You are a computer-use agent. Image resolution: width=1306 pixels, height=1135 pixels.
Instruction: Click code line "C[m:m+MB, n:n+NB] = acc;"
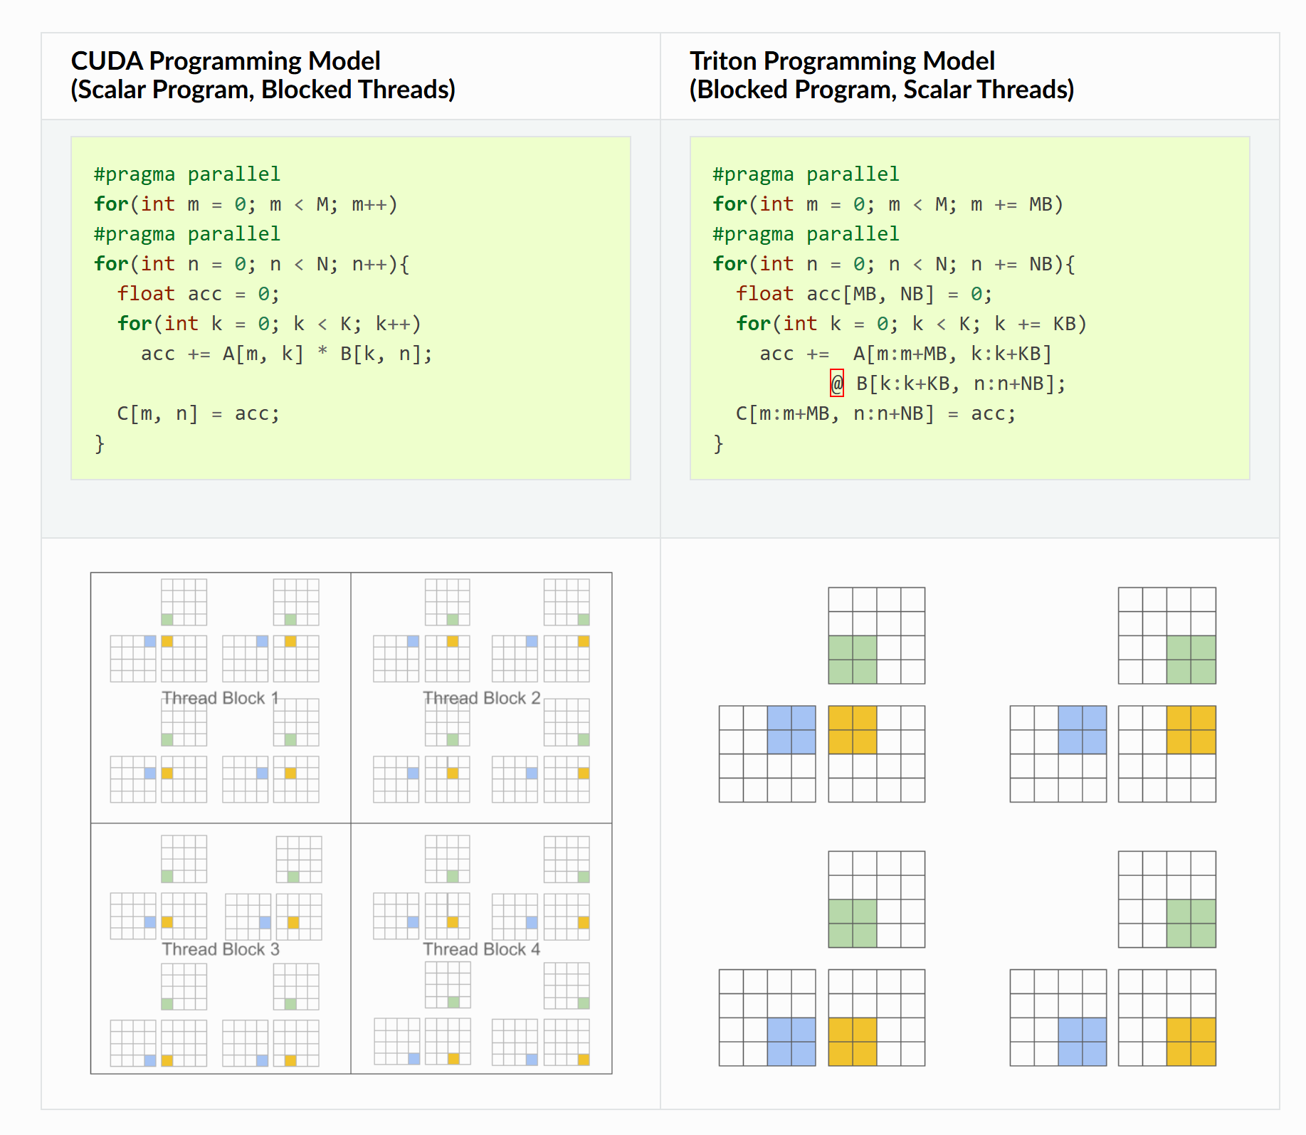pos(876,413)
